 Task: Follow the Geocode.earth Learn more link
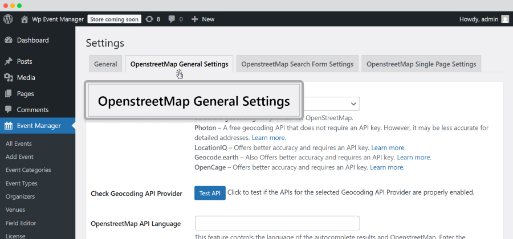[414, 158]
